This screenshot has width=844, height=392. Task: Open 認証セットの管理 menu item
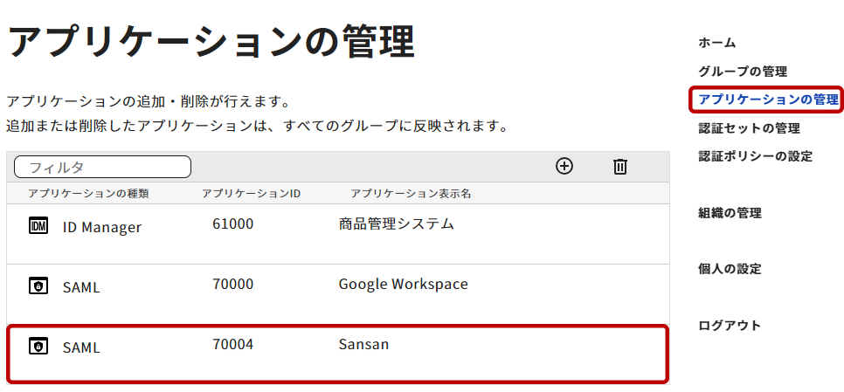pyautogui.click(x=749, y=128)
